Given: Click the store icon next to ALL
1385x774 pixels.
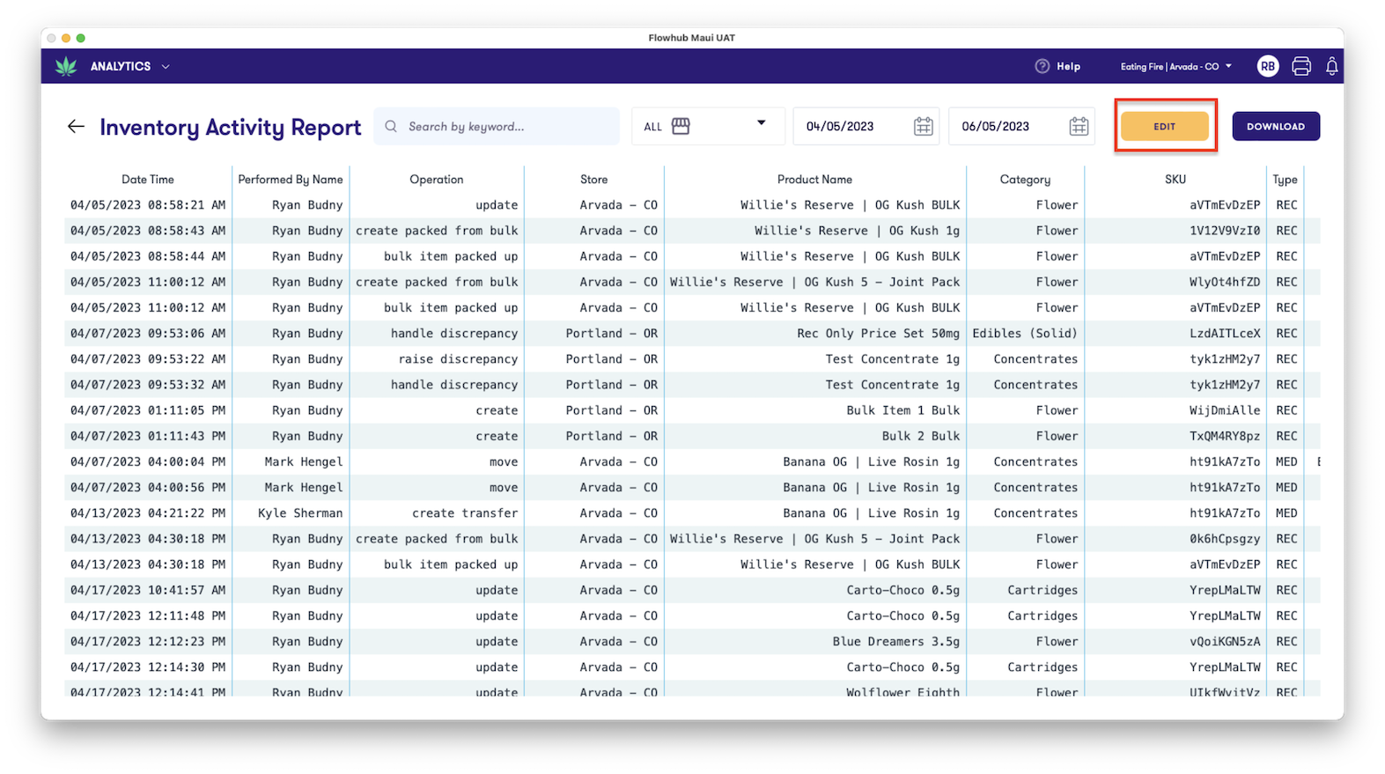Looking at the screenshot, I should point(681,126).
